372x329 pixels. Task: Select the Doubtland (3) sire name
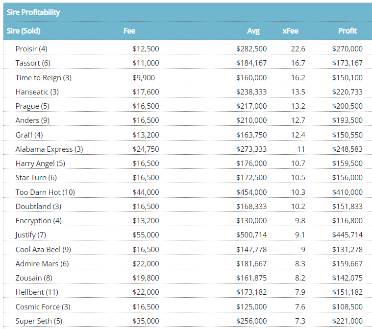tap(38, 207)
